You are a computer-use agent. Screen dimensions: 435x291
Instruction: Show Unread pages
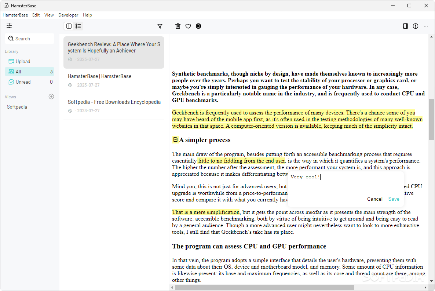(x=29, y=82)
